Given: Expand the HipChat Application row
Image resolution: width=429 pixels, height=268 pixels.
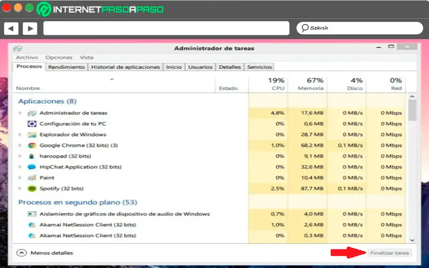Looking at the screenshot, I should [x=20, y=167].
